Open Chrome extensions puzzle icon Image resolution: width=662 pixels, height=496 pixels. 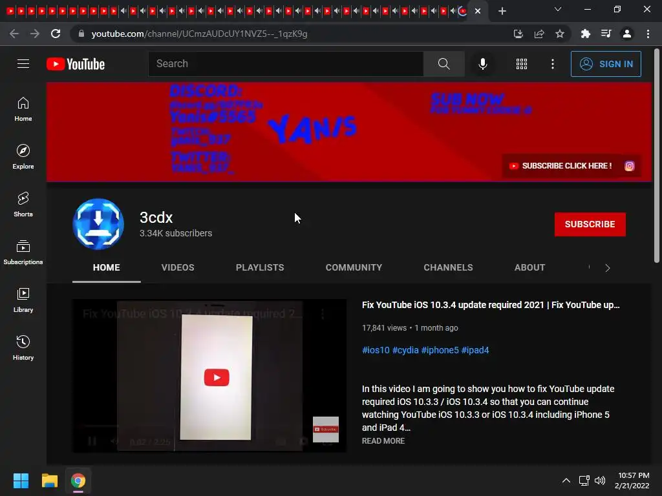(585, 34)
